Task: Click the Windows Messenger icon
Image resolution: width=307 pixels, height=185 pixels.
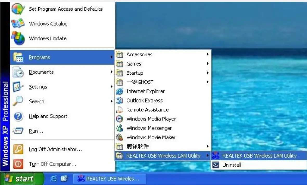Action: [x=119, y=128]
